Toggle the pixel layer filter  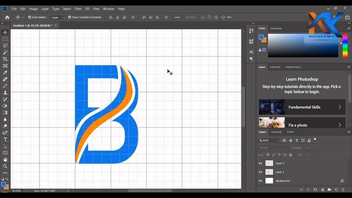point(284,140)
